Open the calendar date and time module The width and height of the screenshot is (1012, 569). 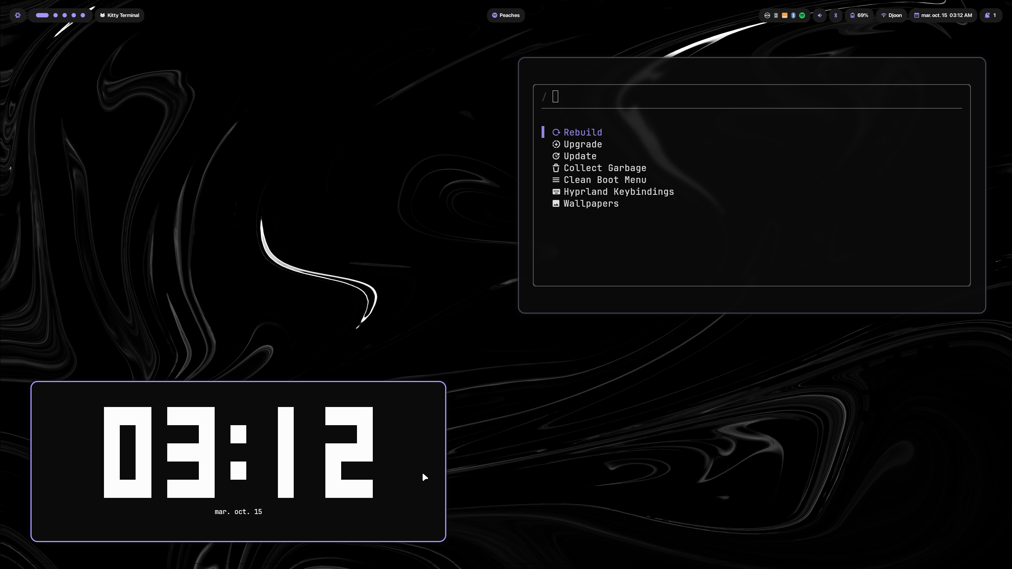pyautogui.click(x=943, y=15)
